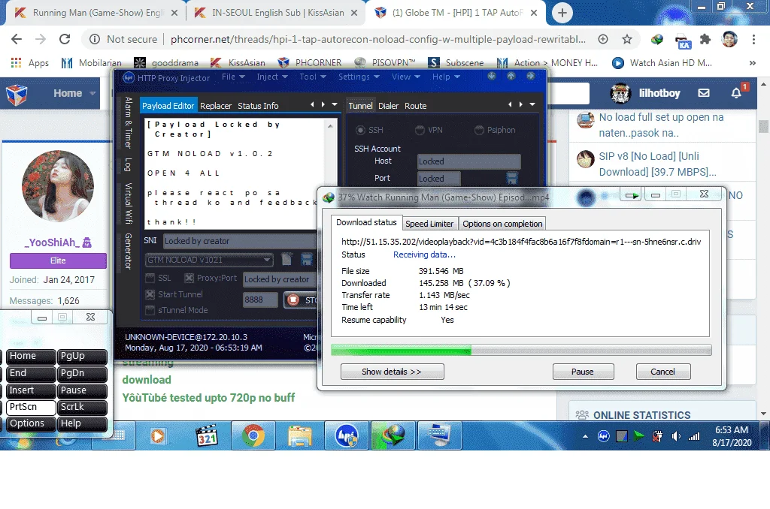Open the Tool menu dropdown
770x509 pixels.
(x=312, y=77)
